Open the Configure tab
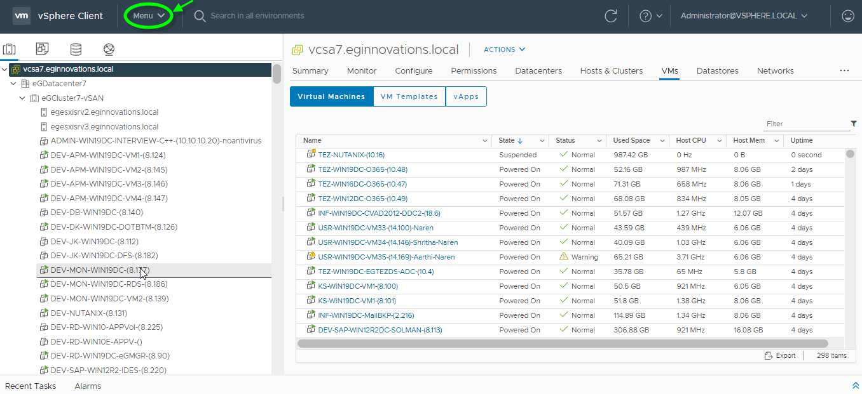862x394 pixels. [x=414, y=71]
